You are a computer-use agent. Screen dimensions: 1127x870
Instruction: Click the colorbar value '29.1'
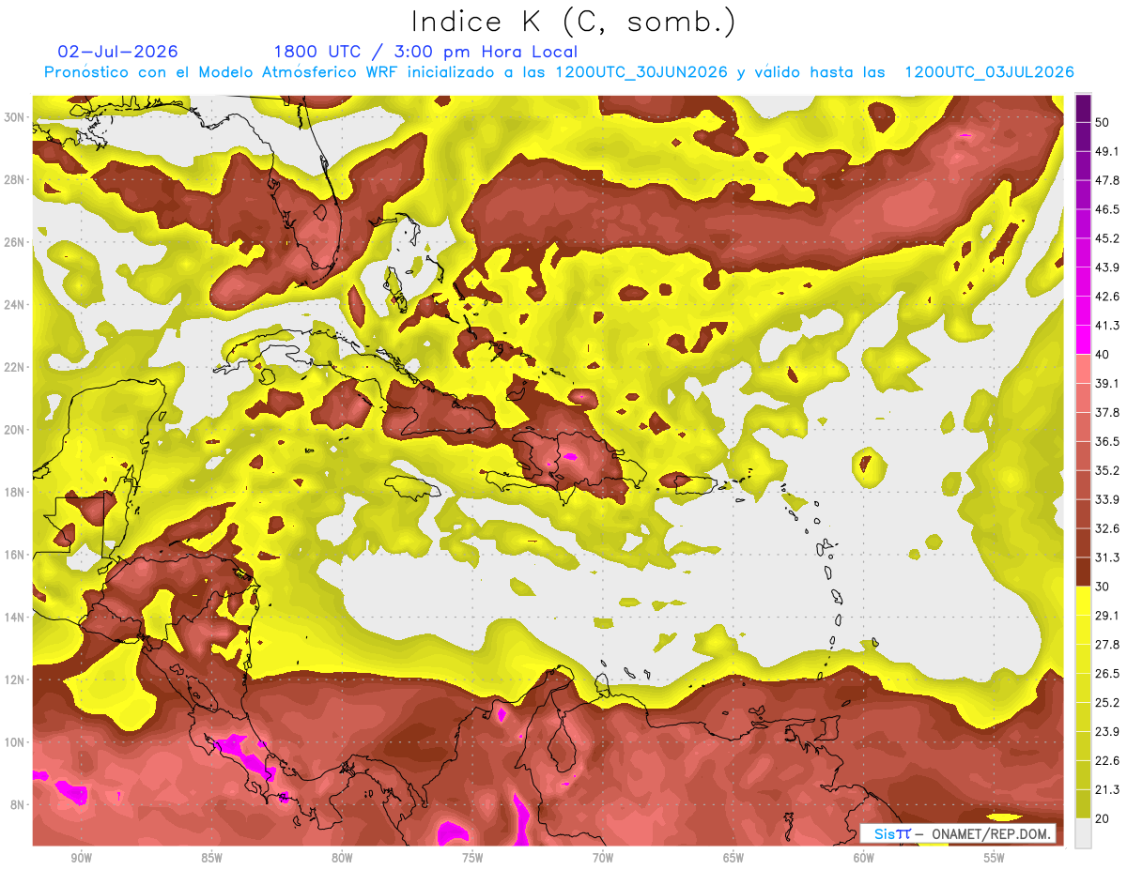pyautogui.click(x=1107, y=616)
